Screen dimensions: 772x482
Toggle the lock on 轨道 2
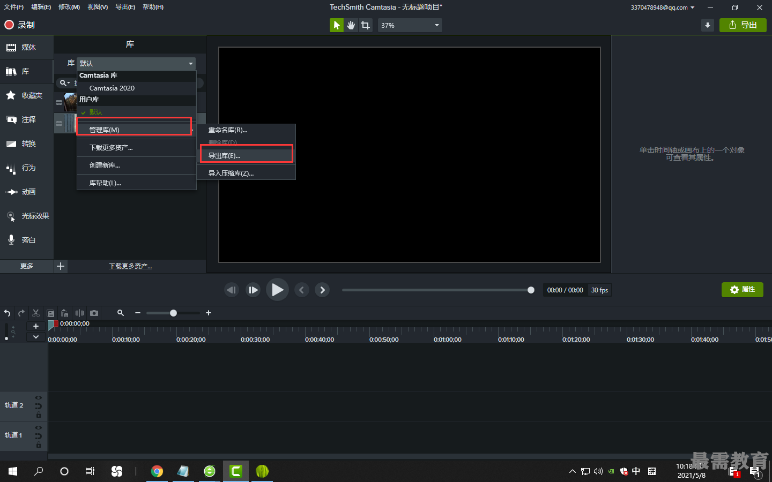click(x=39, y=415)
